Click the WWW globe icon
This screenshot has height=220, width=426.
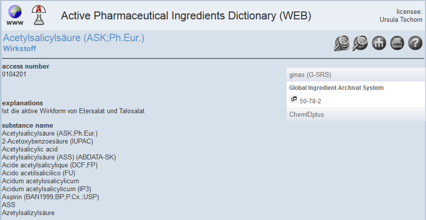click(15, 15)
